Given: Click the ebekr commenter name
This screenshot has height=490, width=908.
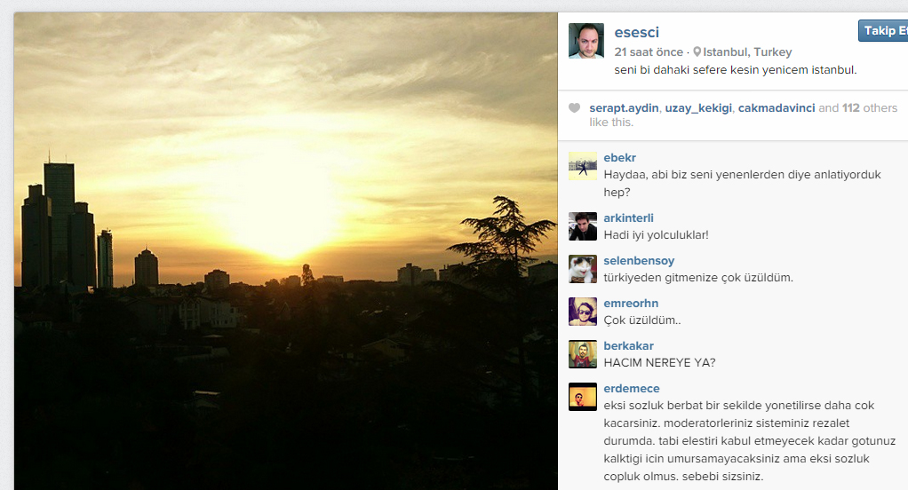Looking at the screenshot, I should pos(619,157).
